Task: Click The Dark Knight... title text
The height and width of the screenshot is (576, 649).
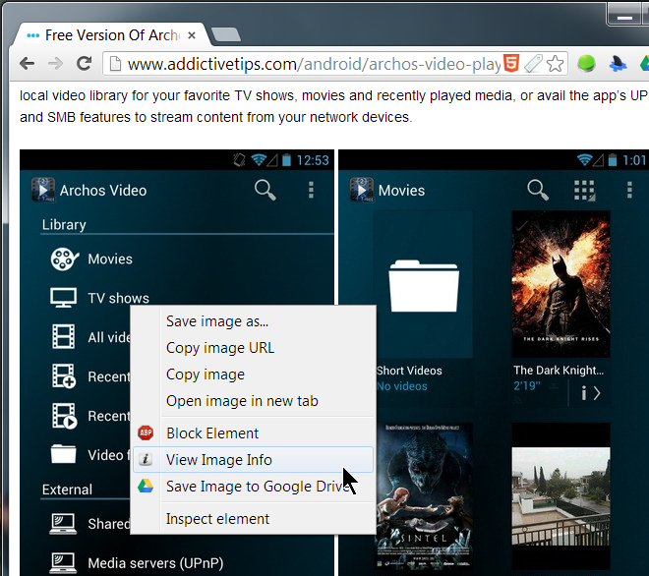Action: pos(559,370)
